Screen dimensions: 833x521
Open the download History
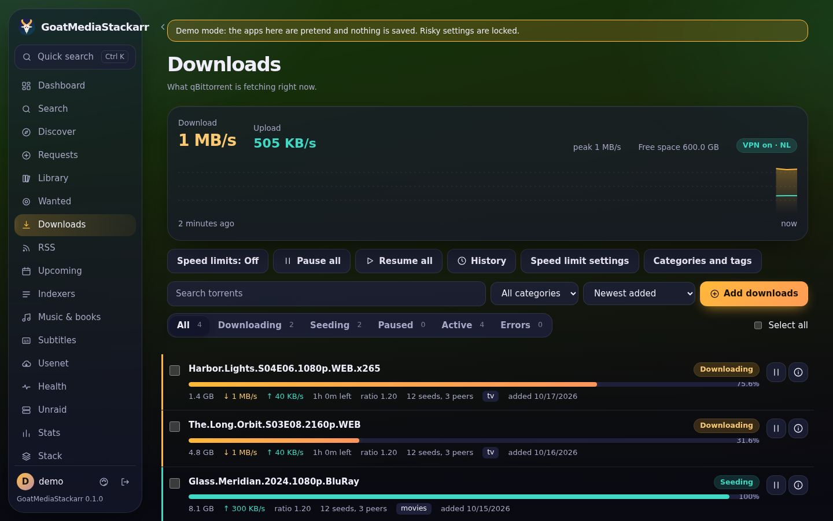(481, 261)
